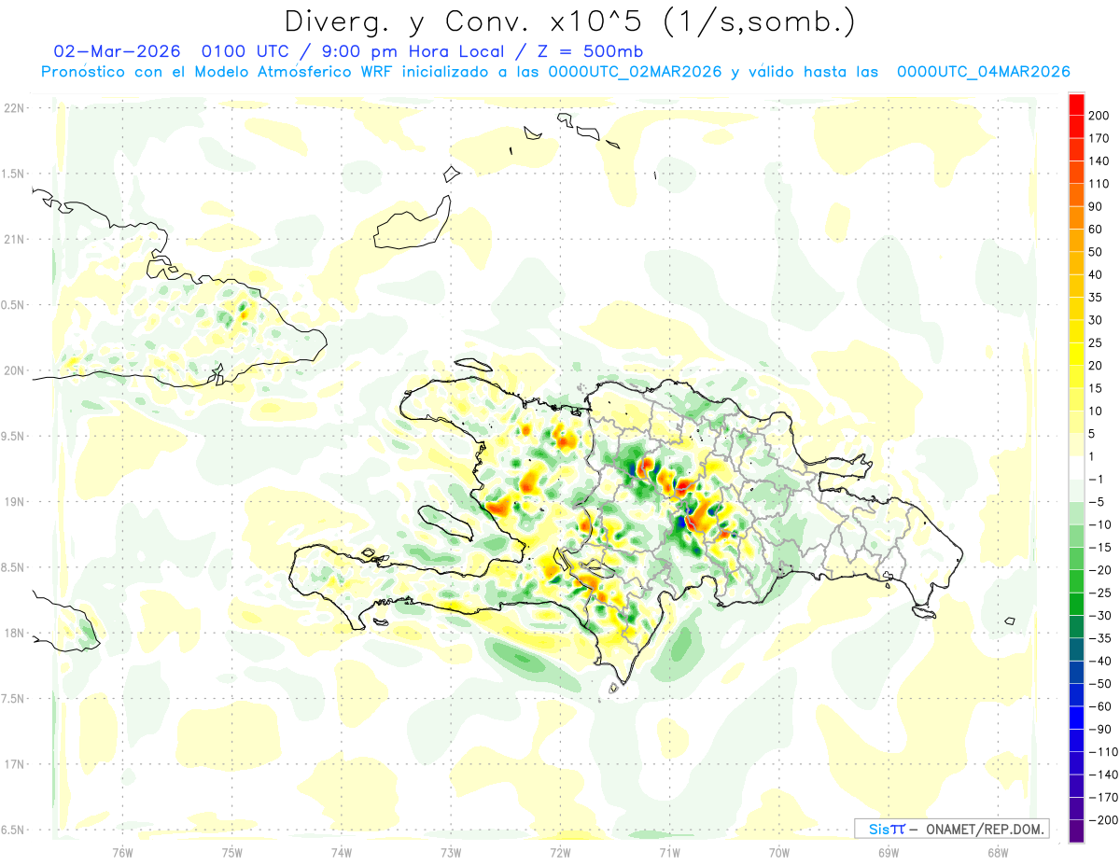
Task: Click the '22N' latitude label
Action: (14, 108)
